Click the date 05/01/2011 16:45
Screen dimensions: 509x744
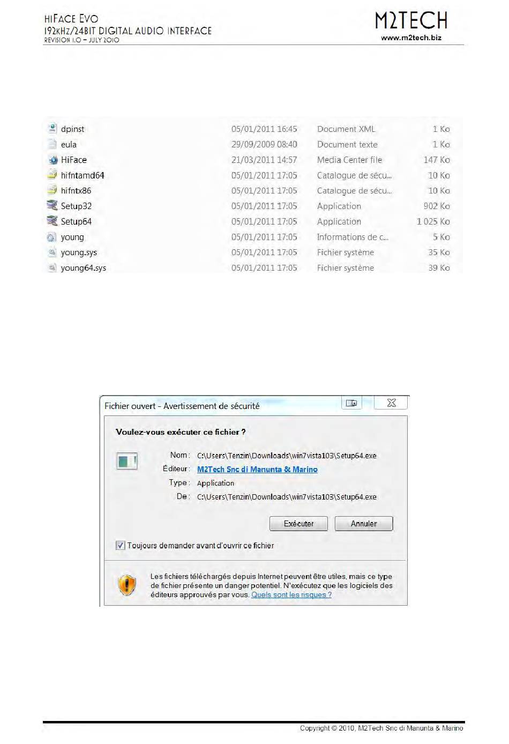pos(264,129)
